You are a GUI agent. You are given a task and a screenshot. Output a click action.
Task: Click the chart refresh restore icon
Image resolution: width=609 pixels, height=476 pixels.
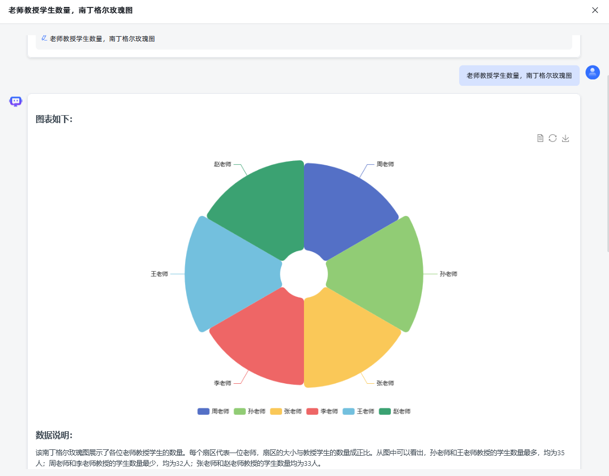(x=552, y=139)
